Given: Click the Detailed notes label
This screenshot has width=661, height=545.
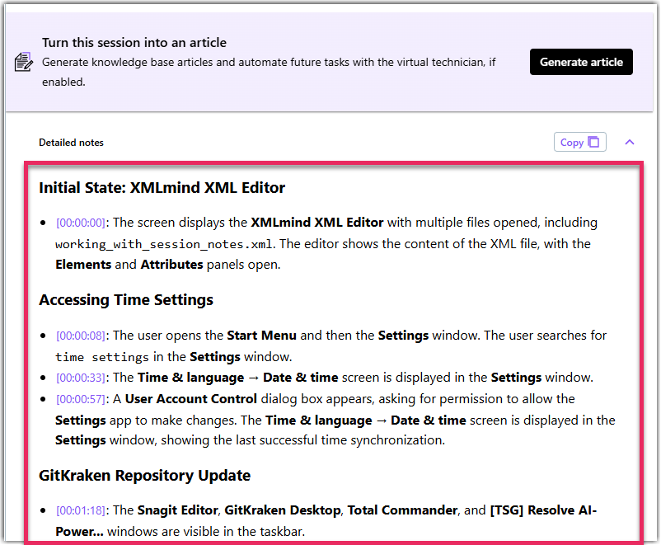Looking at the screenshot, I should coord(71,143).
